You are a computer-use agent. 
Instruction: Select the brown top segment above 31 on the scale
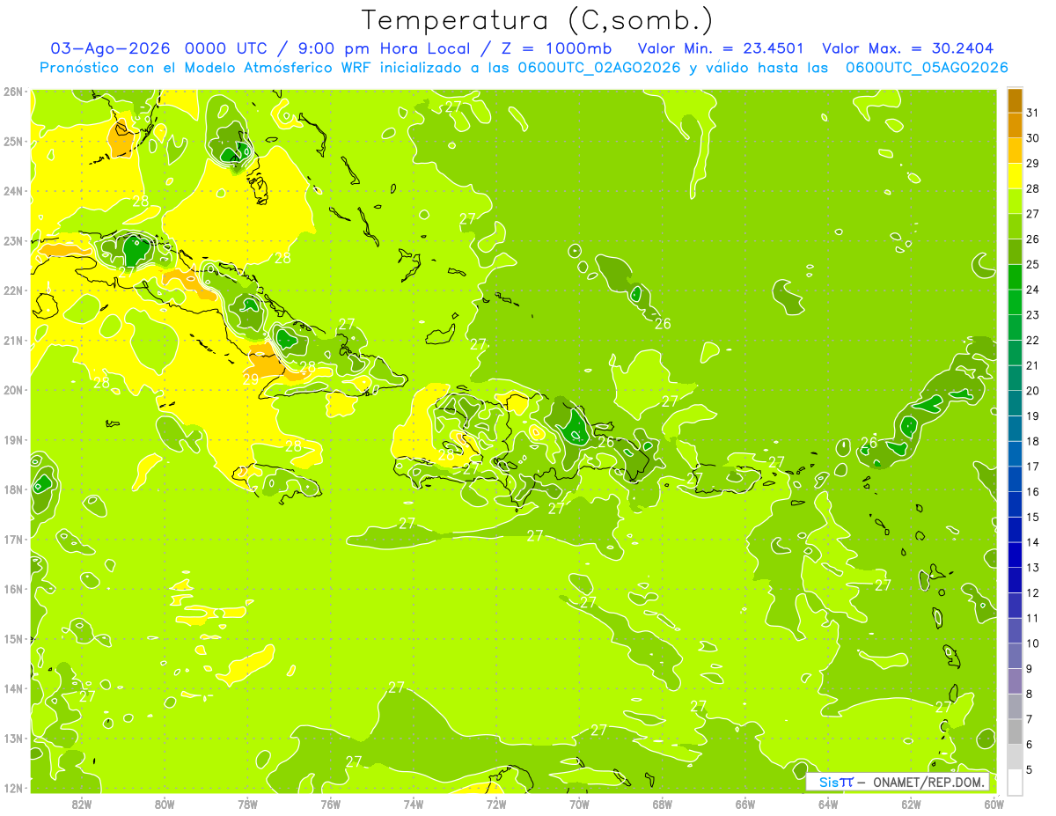(x=1016, y=100)
